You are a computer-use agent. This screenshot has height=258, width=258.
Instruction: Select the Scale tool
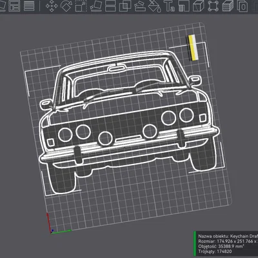pos(81,6)
